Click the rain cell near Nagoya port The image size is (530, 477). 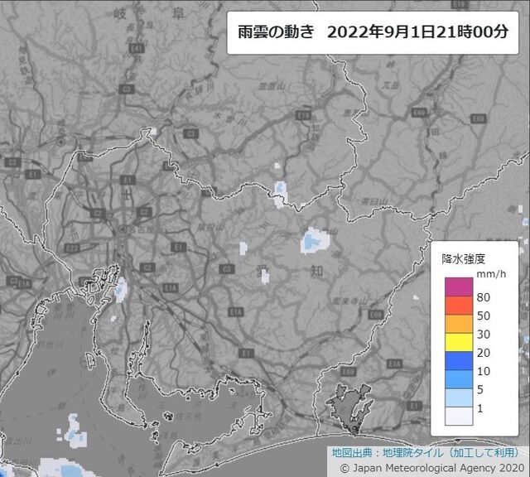click(121, 289)
